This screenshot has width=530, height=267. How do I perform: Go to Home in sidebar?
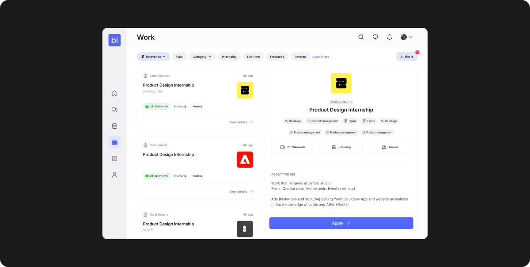tap(114, 93)
